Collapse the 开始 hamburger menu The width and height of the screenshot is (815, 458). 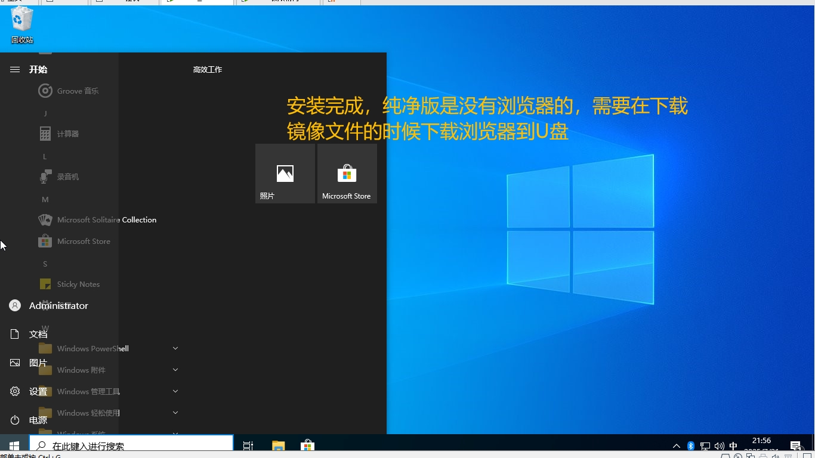pyautogui.click(x=15, y=70)
